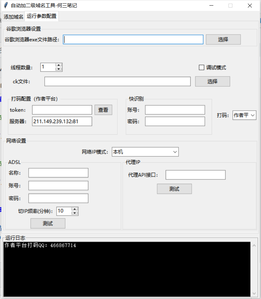Decrease 线程数量 with the down arrow
This screenshot has width=261, height=299.
59,69
